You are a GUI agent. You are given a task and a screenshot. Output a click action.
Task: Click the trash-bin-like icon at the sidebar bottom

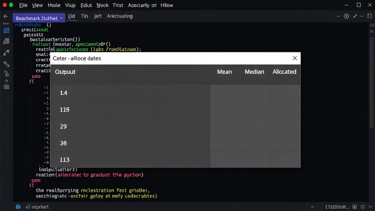[x=7, y=86]
